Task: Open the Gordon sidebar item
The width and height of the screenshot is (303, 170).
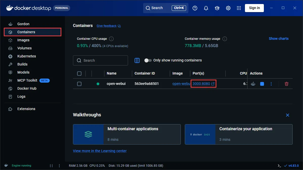Action: click(x=33, y=24)
